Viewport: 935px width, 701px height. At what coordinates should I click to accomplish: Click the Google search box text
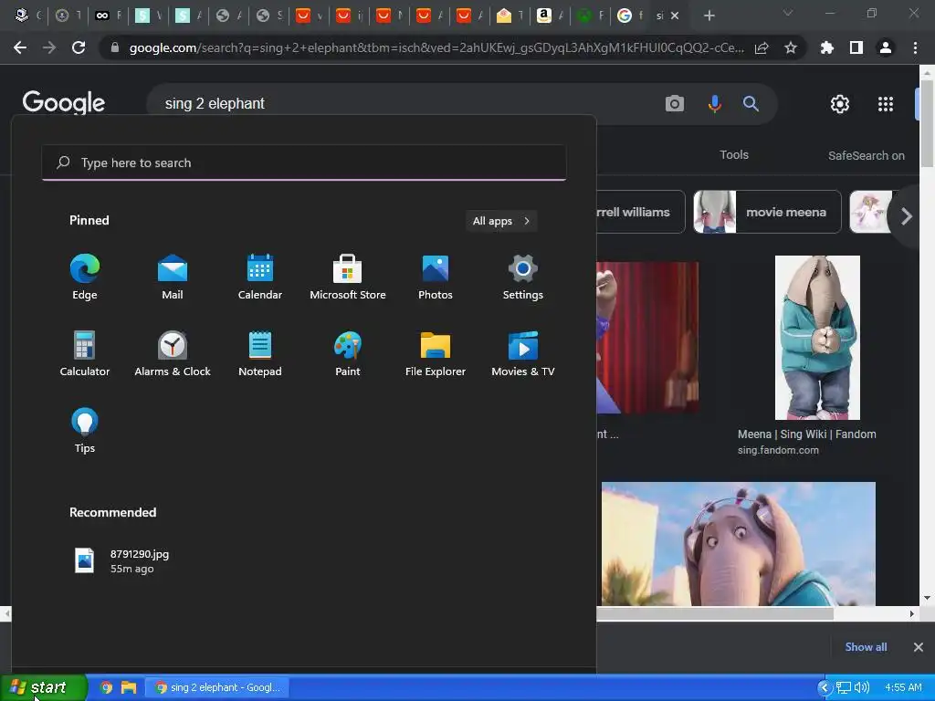coord(215,104)
